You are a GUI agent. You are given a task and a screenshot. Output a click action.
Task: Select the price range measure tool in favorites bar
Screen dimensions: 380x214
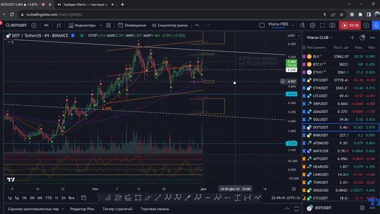237,198
